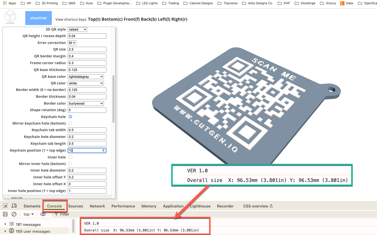Click the show/hide button
377x235 pixels.
[38, 18]
